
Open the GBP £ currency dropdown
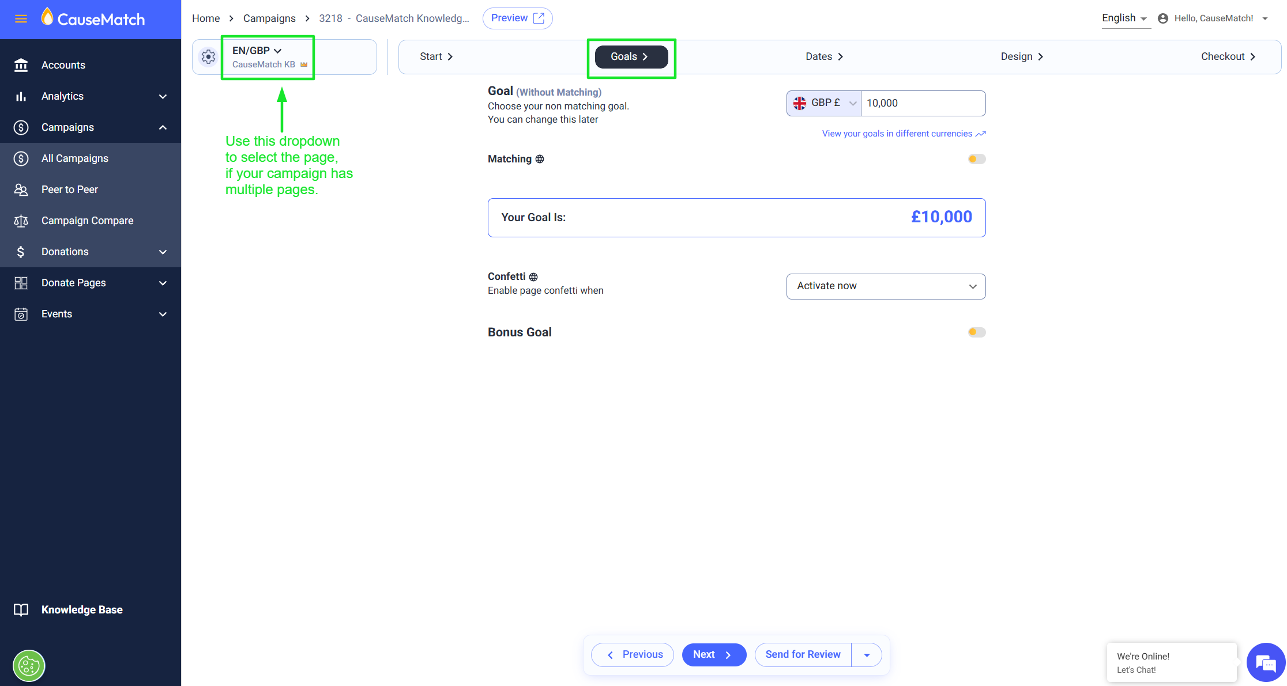click(x=824, y=103)
